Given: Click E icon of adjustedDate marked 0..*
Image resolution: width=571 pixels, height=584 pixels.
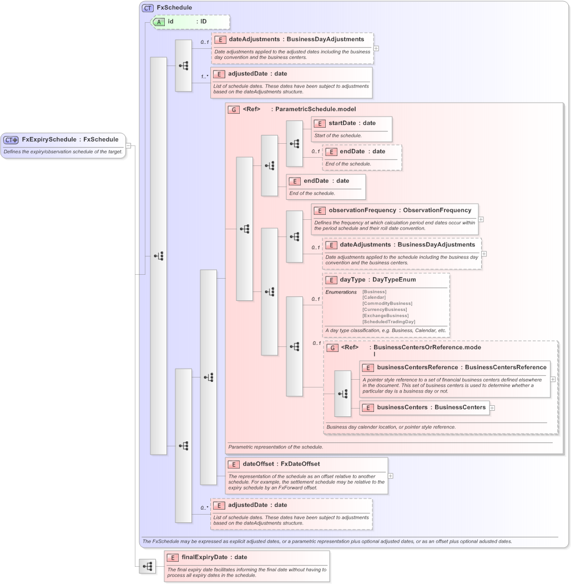Looking at the screenshot, I should (x=219, y=506).
